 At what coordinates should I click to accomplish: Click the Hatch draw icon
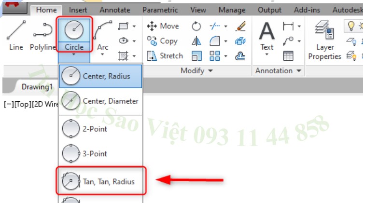pyautogui.click(x=124, y=56)
